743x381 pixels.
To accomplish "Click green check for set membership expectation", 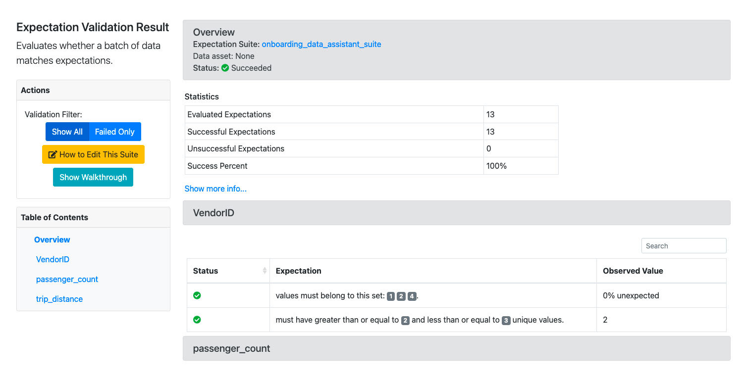I will click(x=197, y=295).
